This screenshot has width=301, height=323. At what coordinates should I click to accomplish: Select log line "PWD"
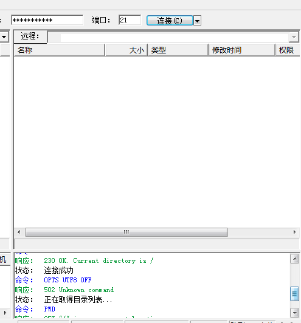tap(49, 309)
